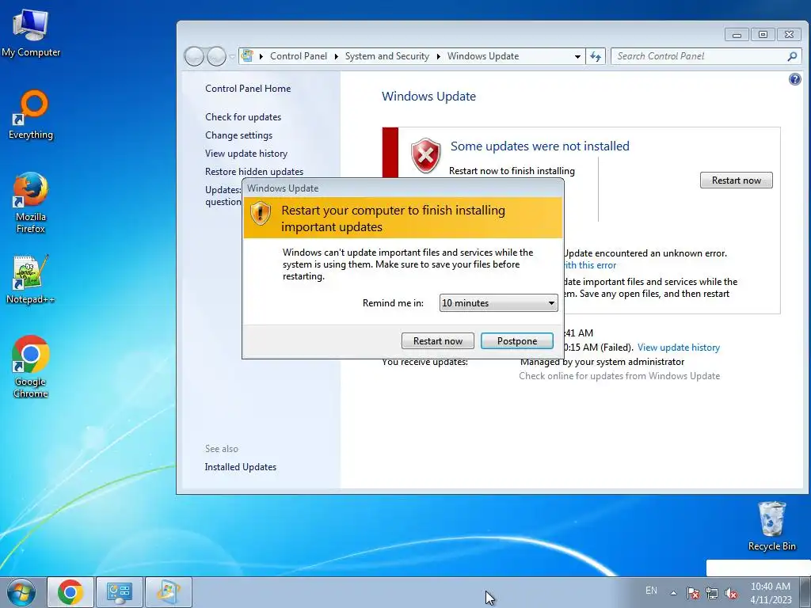Switch to Control Panel taskbar button
The height and width of the screenshot is (608, 811).
tap(120, 592)
